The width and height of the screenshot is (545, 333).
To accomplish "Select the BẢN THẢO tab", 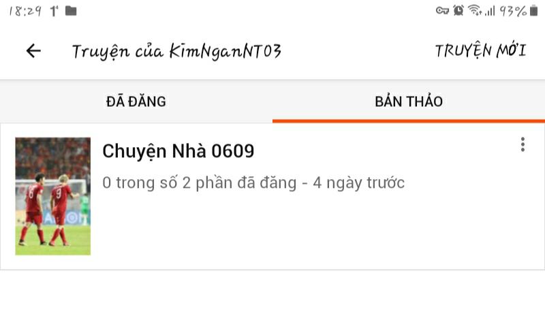I will pyautogui.click(x=409, y=101).
